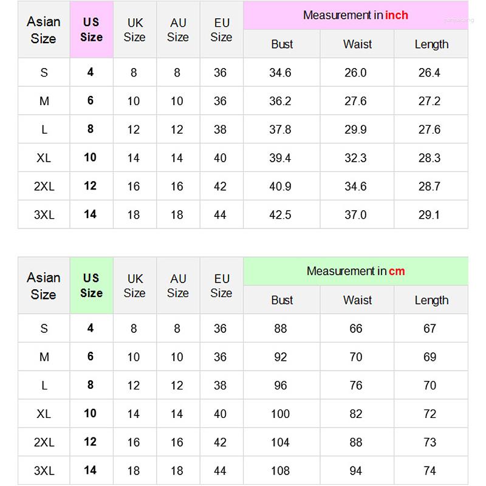
Task: Click the Bust header in the inch table
Action: pyautogui.click(x=282, y=44)
